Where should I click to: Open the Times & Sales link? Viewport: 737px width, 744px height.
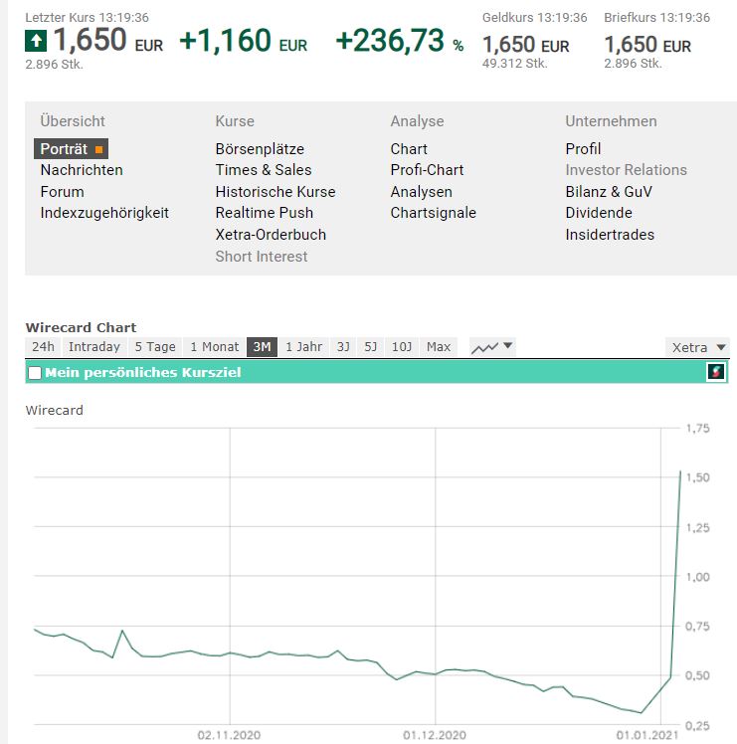click(x=264, y=170)
